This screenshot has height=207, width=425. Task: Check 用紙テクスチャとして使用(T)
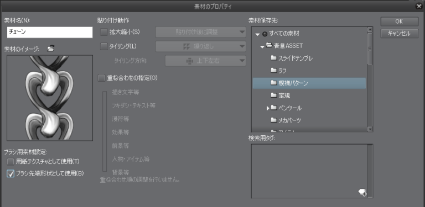[x=11, y=162]
